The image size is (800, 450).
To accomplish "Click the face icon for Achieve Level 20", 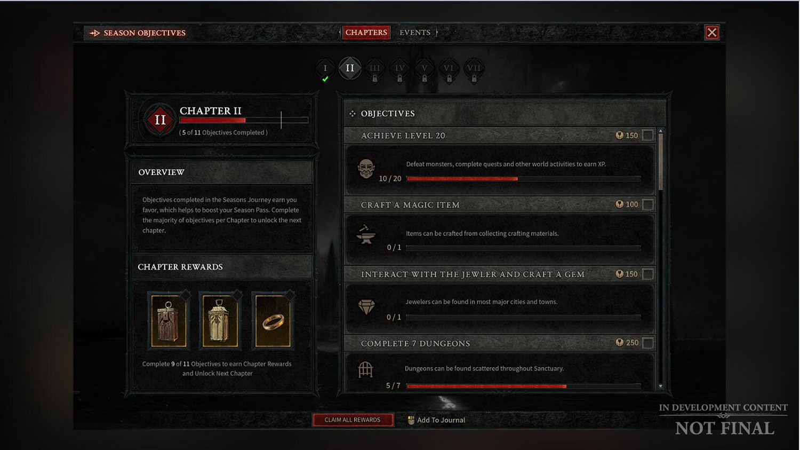I will pyautogui.click(x=366, y=169).
